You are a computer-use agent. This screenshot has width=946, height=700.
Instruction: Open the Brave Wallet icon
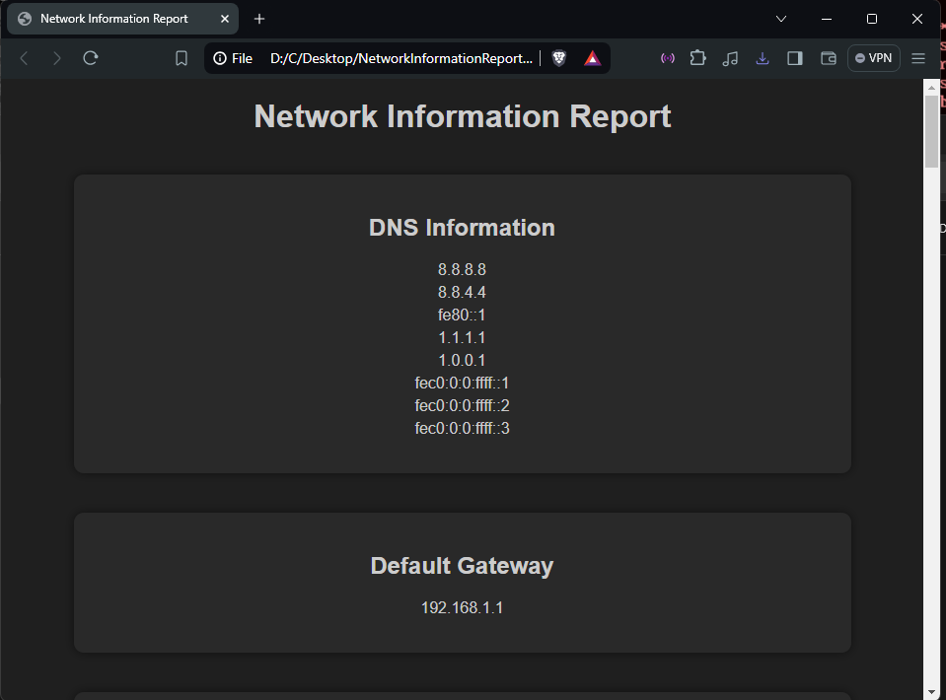pos(828,58)
